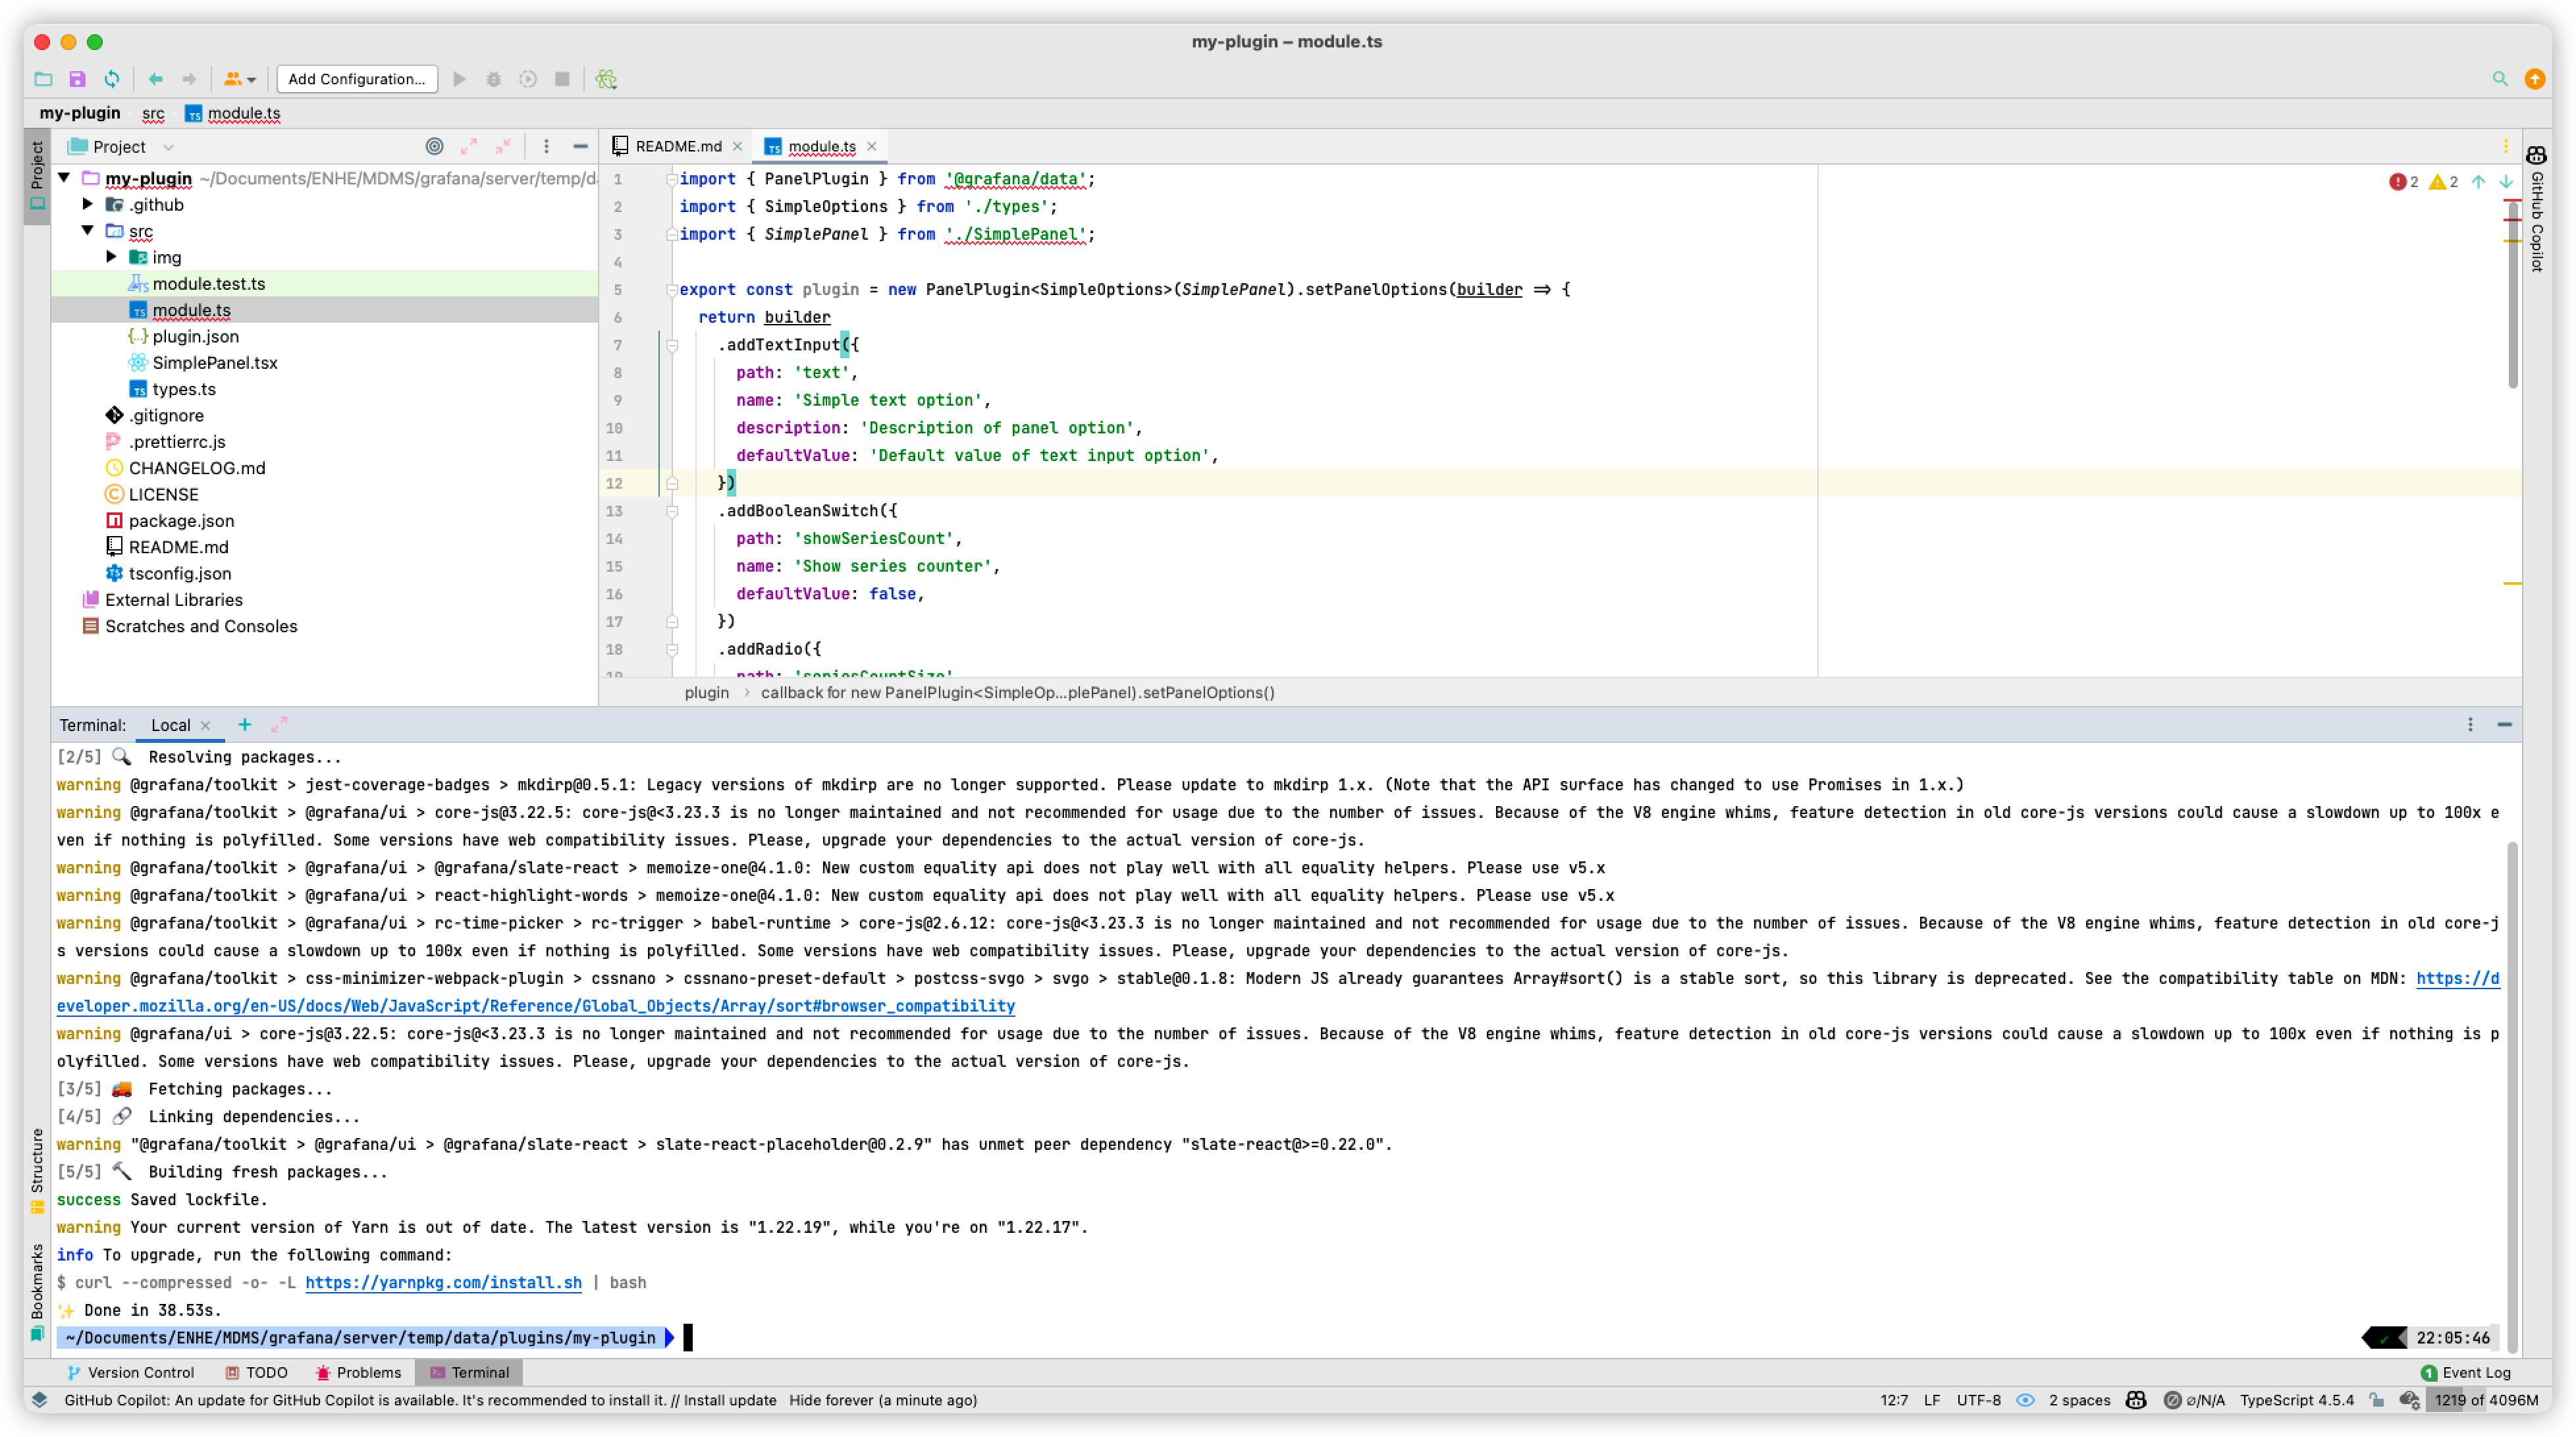Click Expand All icon in Project panel
Viewport: 2576px width, 1437px height.
469,146
